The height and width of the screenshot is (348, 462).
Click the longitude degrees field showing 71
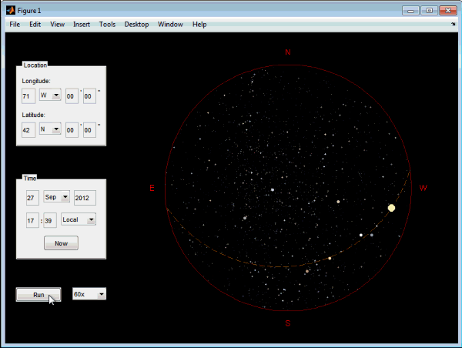pyautogui.click(x=28, y=95)
